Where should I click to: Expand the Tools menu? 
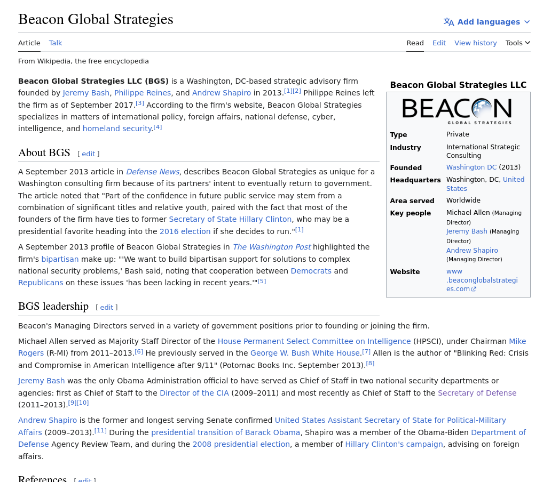pyautogui.click(x=517, y=43)
